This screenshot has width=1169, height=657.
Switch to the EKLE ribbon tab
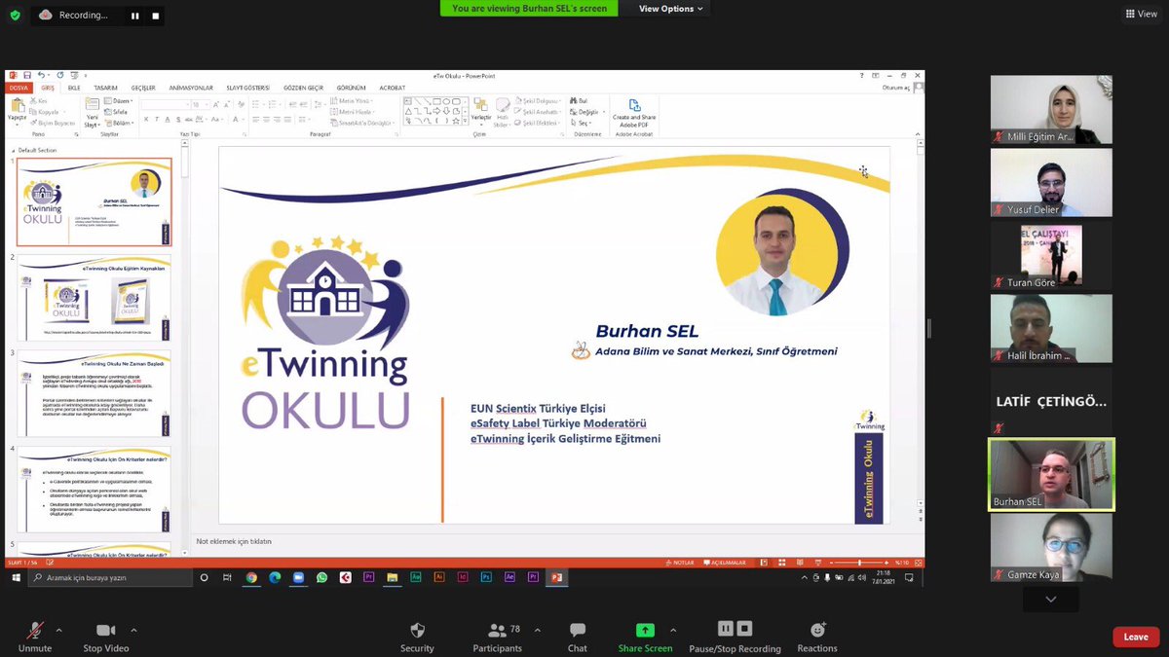pos(74,88)
